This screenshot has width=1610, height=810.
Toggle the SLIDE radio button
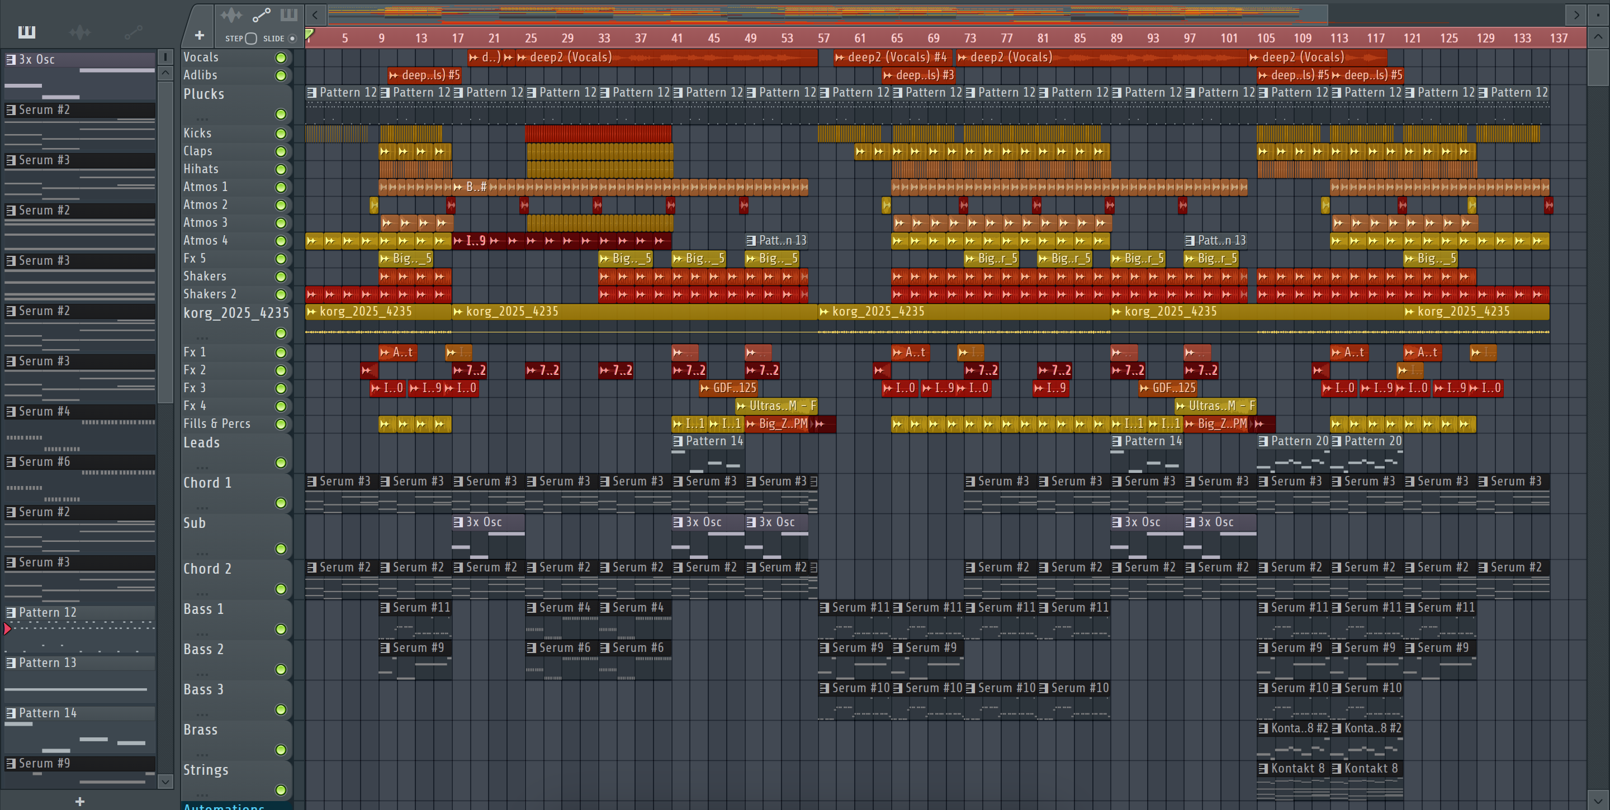(x=292, y=39)
